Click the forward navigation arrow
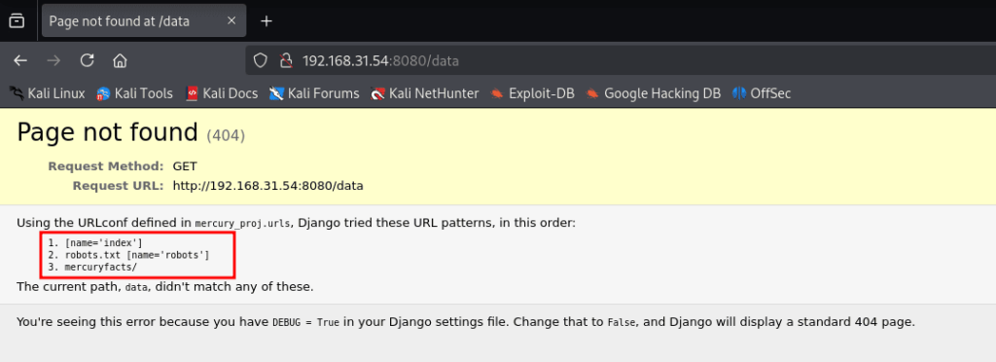Screen dimensions: 996x362 pos(54,61)
